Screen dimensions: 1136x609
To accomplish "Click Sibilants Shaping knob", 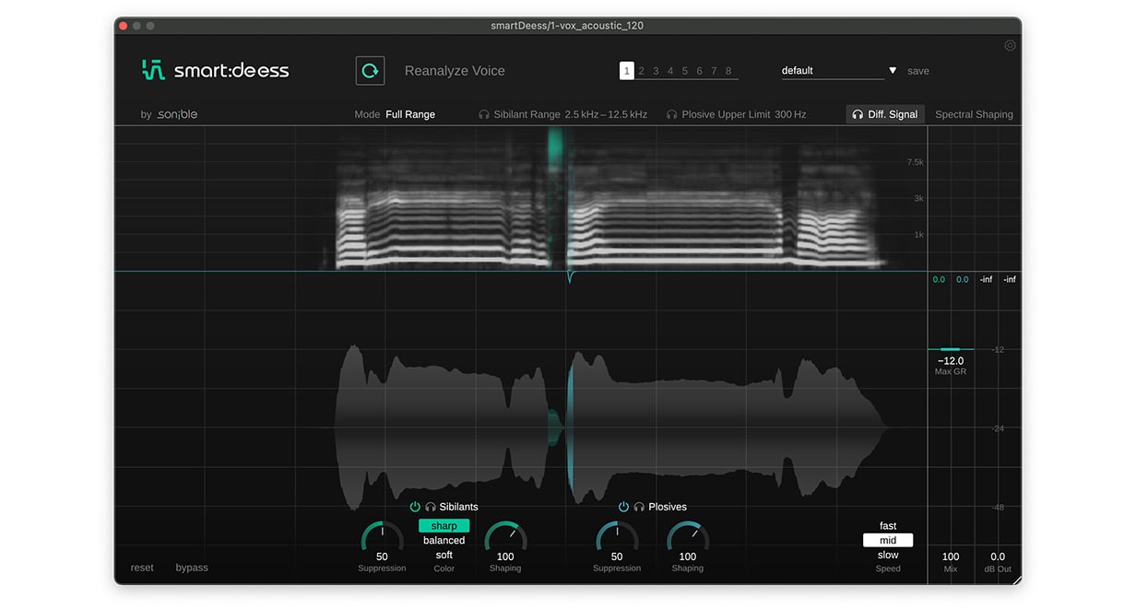I will click(505, 535).
